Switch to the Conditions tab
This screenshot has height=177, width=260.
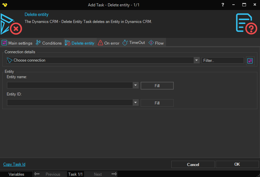[x=49, y=43]
